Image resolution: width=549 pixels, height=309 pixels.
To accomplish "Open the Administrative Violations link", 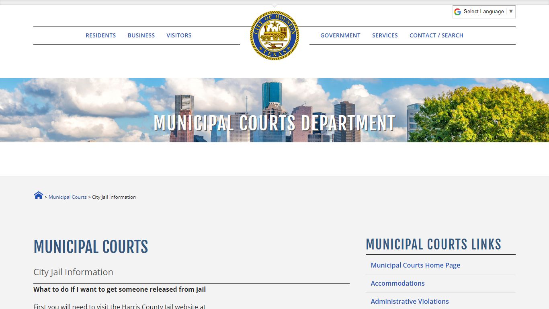I will pyautogui.click(x=410, y=301).
